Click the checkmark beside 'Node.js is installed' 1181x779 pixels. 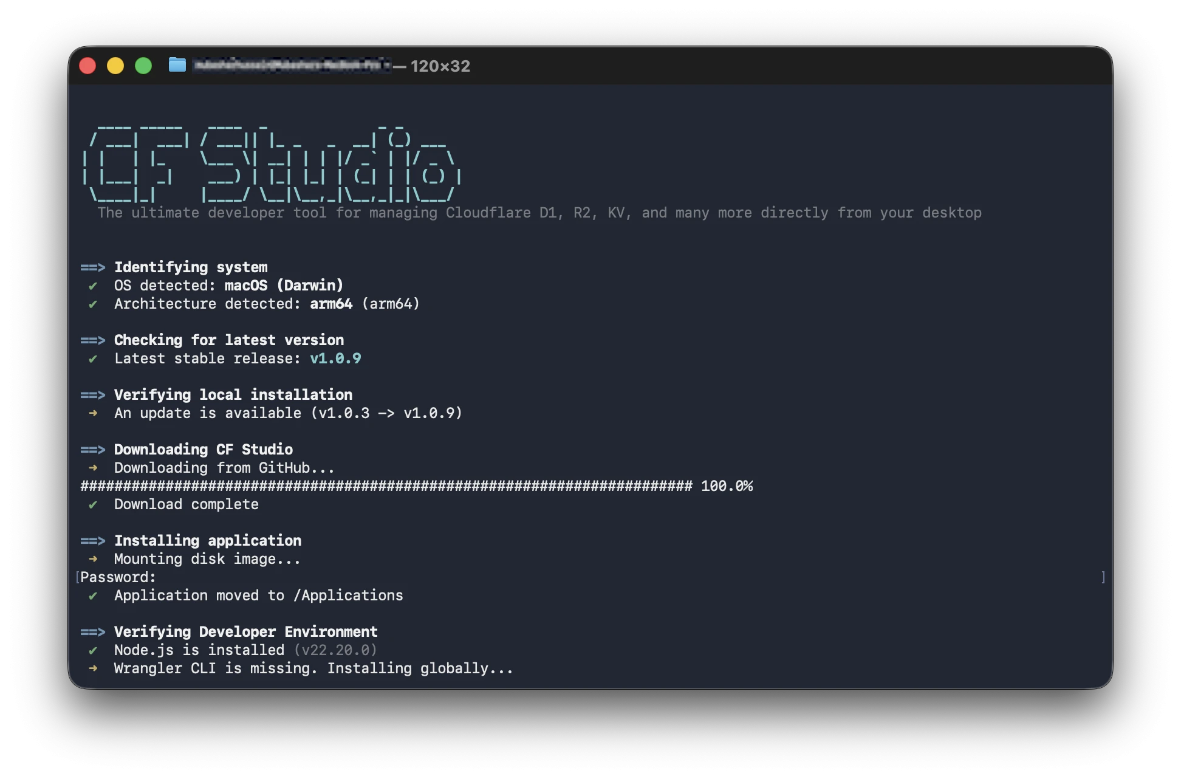[x=93, y=650]
